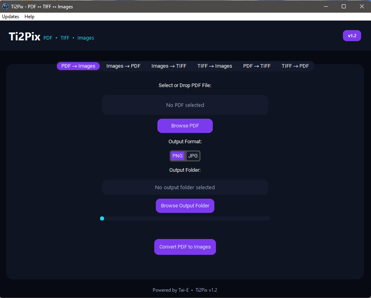The height and width of the screenshot is (298, 371).
Task: Click the progress bar handle
Action: click(102, 218)
